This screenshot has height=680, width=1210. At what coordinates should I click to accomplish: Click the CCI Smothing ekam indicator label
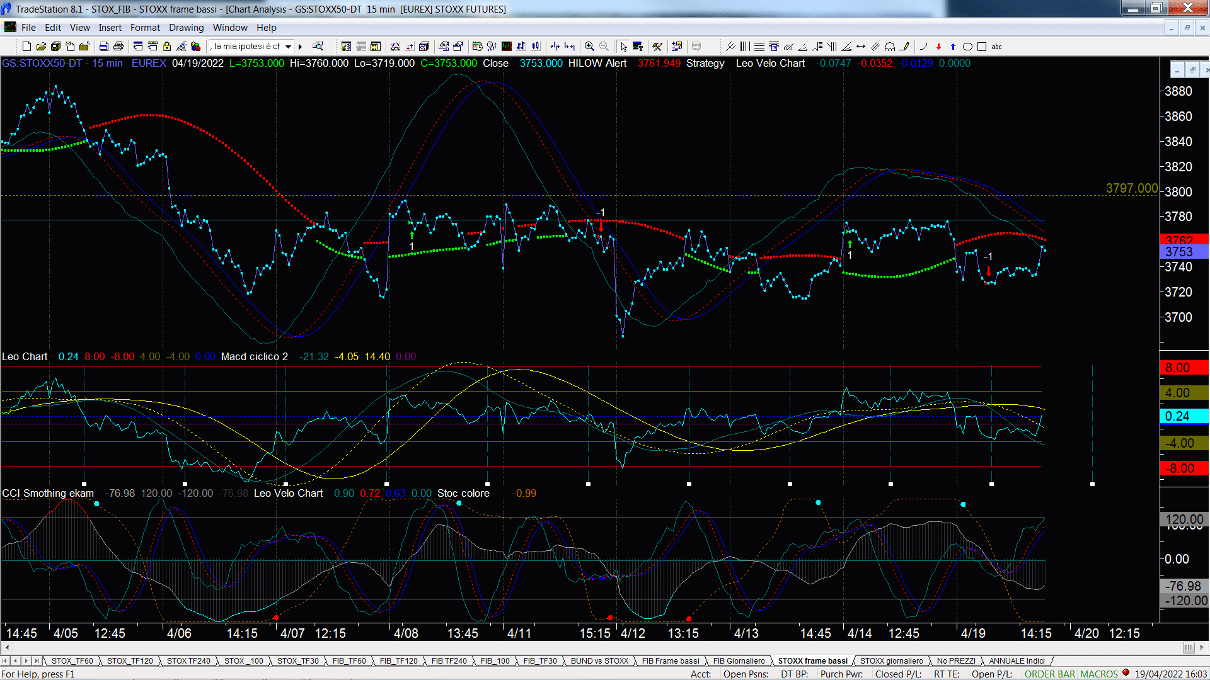(48, 493)
